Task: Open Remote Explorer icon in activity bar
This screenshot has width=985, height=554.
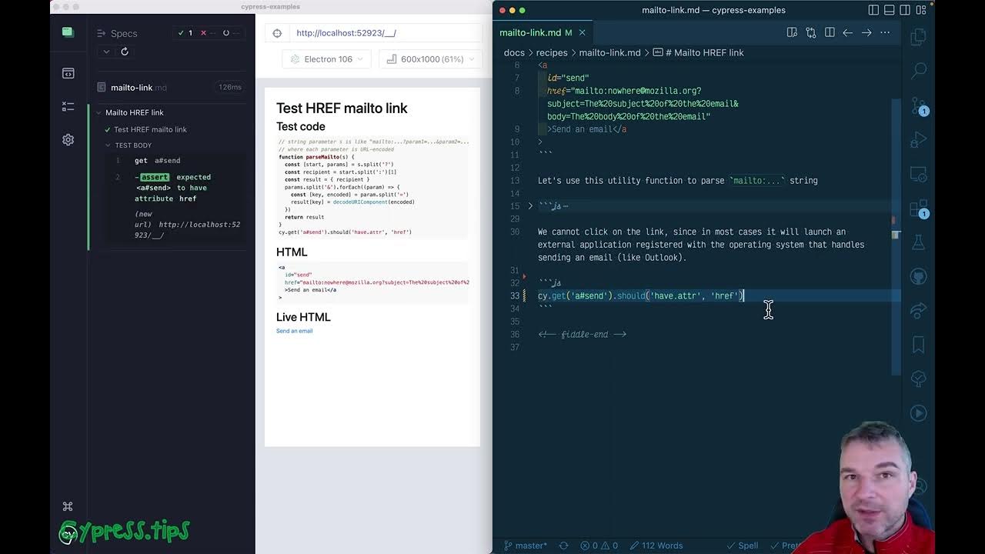Action: coord(918,174)
